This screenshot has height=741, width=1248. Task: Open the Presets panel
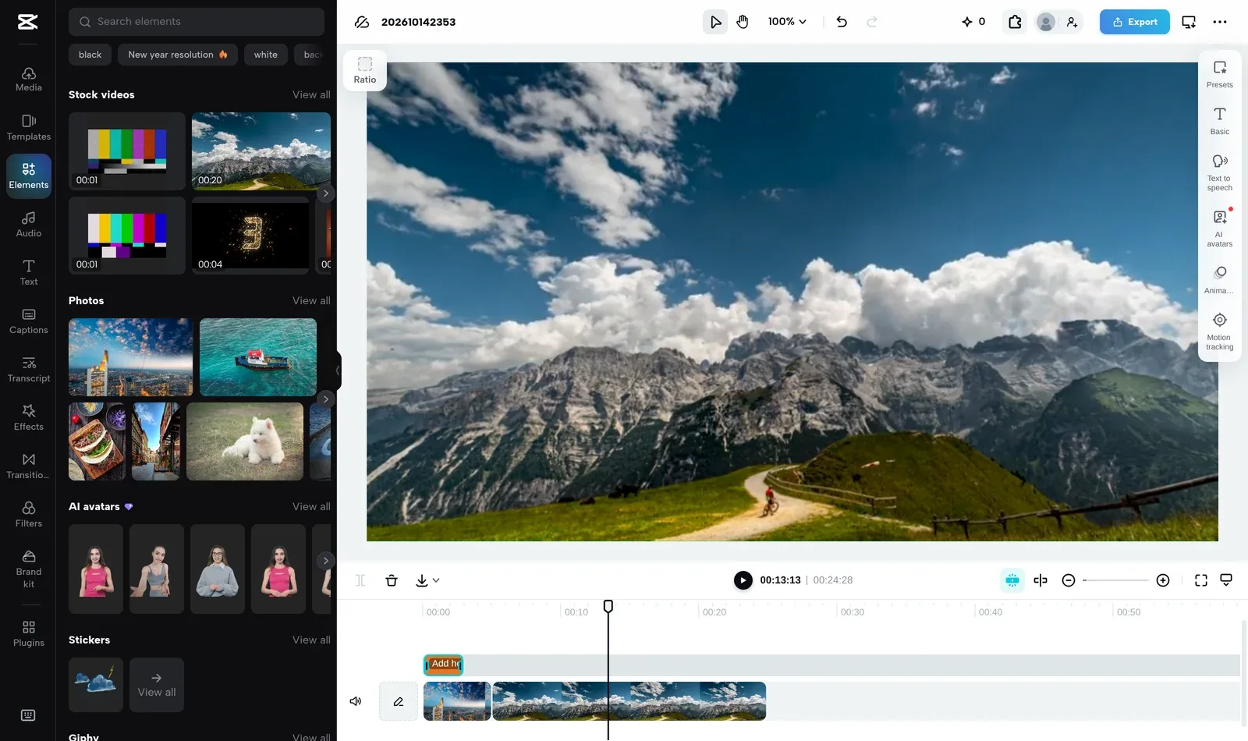point(1220,74)
